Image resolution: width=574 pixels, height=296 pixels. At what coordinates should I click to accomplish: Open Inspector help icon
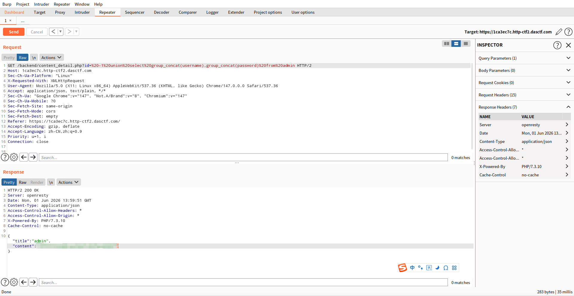[x=557, y=45]
